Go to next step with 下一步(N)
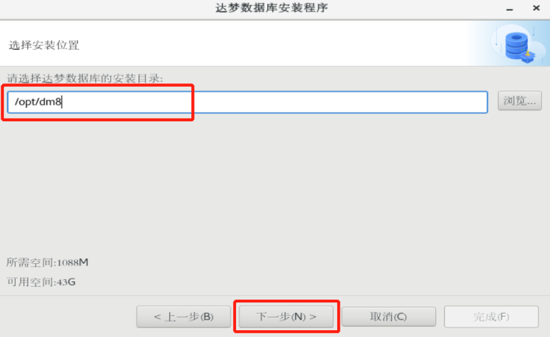The image size is (550, 337). click(x=286, y=317)
